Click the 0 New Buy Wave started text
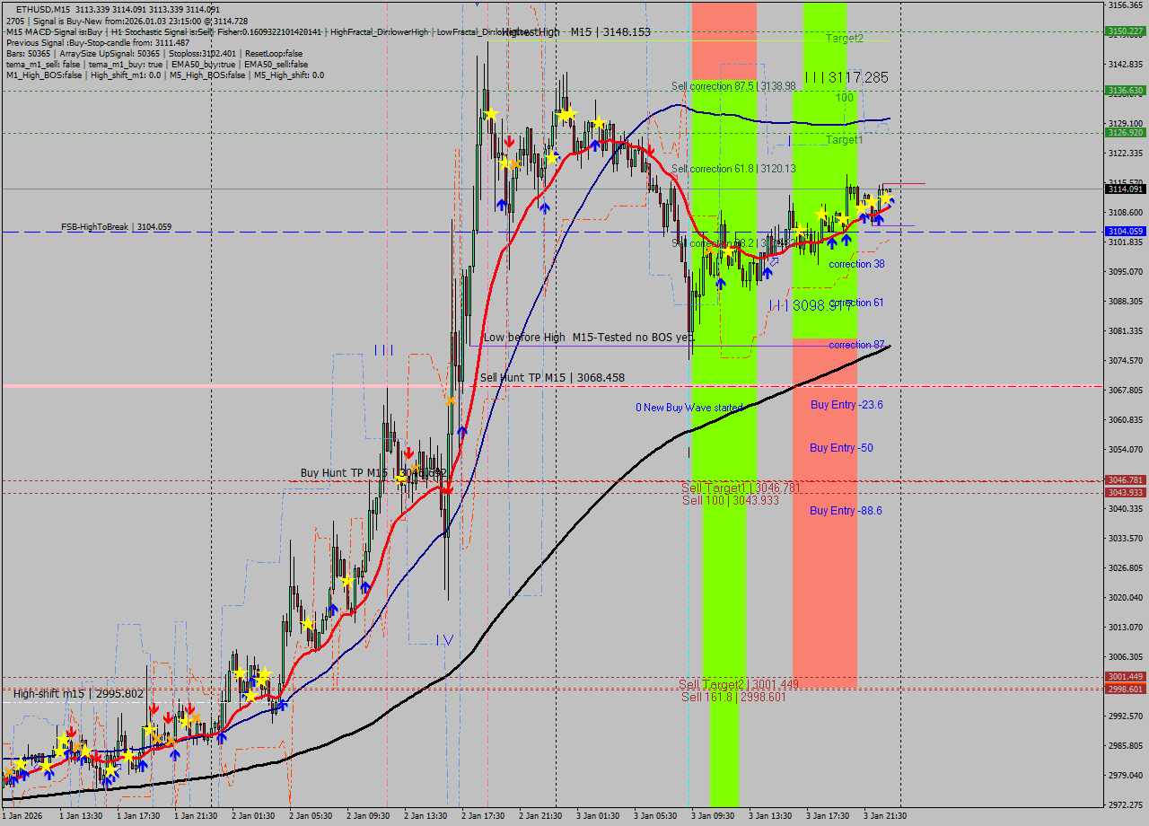This screenshot has width=1149, height=826. (689, 408)
